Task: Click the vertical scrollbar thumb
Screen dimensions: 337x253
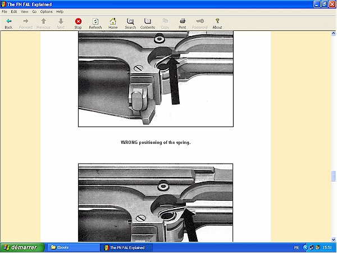Action: [x=333, y=176]
